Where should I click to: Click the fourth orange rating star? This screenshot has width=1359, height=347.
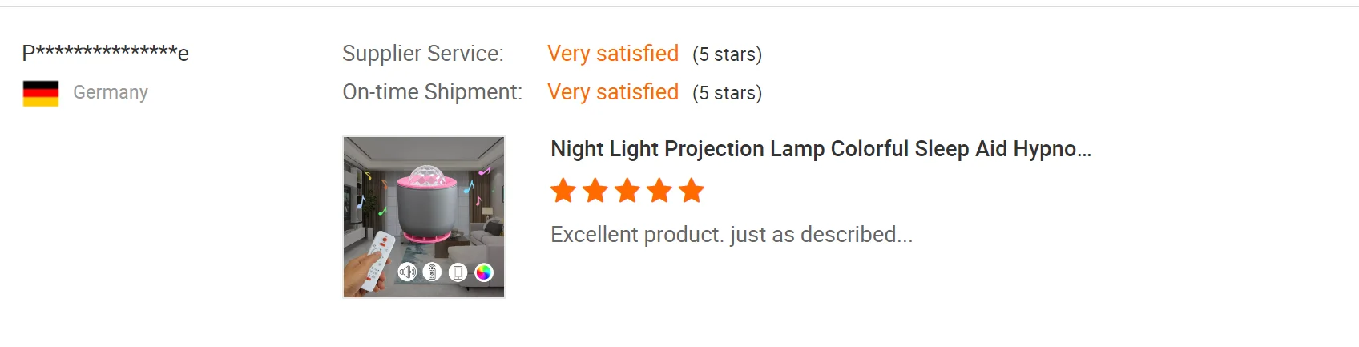[x=659, y=191]
